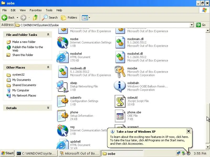Select the reg globe cursor icon

[62, 130]
